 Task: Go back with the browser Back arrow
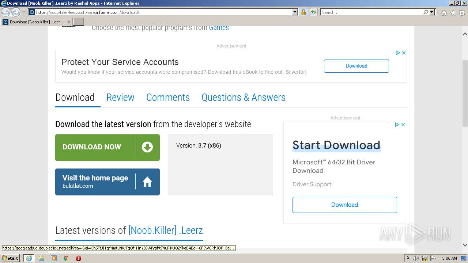(x=6, y=12)
